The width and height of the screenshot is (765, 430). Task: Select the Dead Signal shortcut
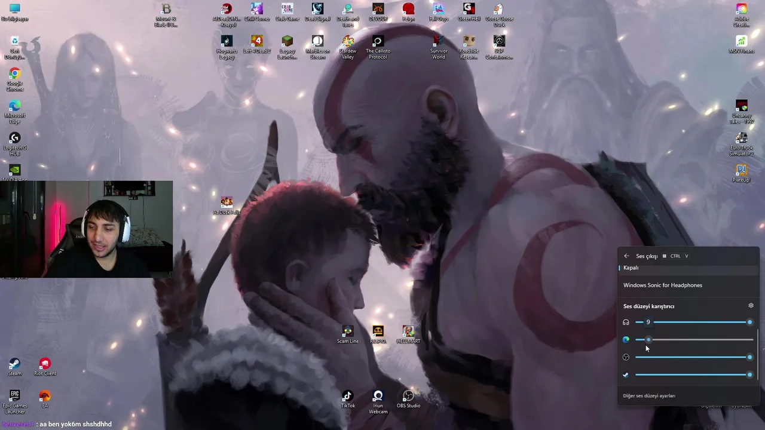317,12
